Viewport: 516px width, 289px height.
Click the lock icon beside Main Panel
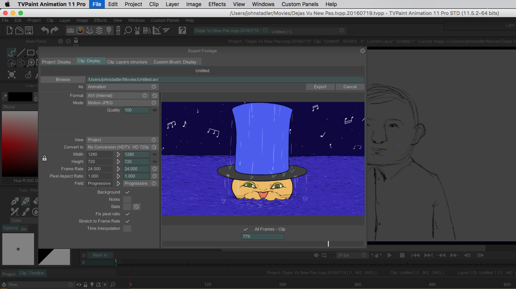tap(76, 41)
